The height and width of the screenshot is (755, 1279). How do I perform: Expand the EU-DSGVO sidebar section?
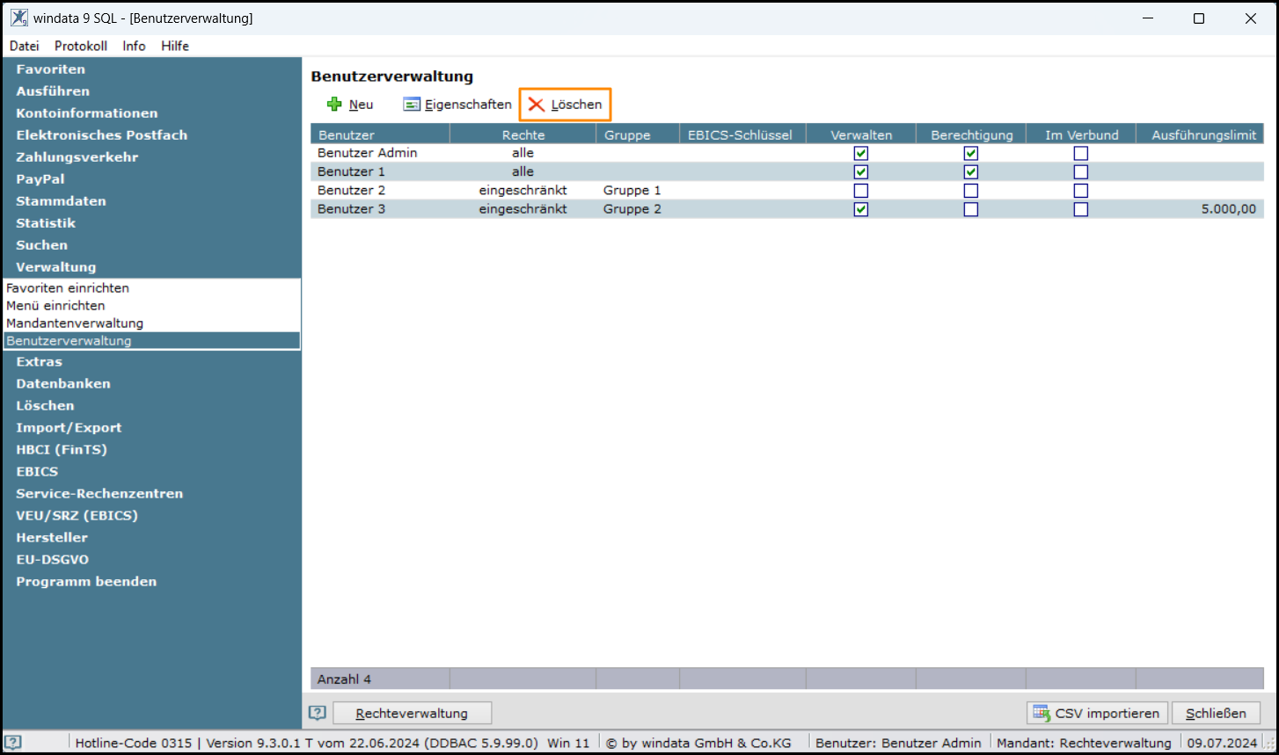[52, 559]
